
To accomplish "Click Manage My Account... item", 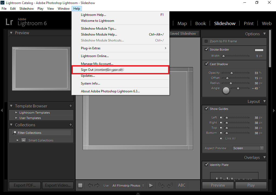I will (120, 64).
